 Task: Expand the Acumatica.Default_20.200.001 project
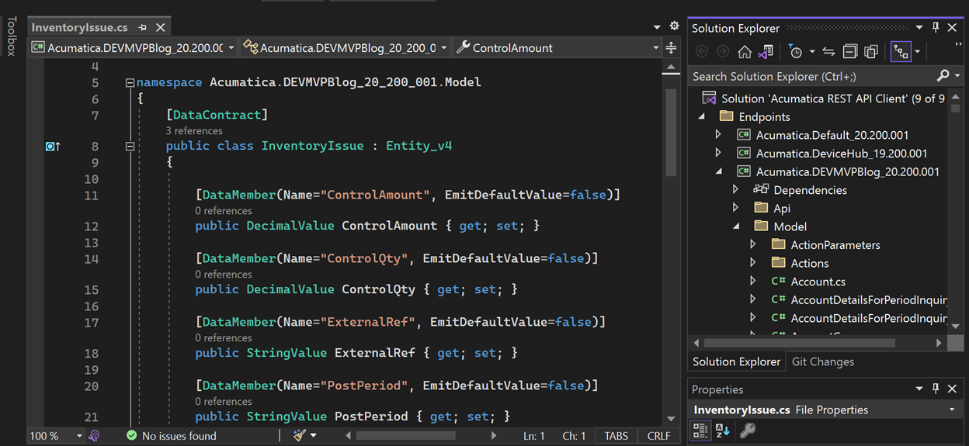(718, 135)
